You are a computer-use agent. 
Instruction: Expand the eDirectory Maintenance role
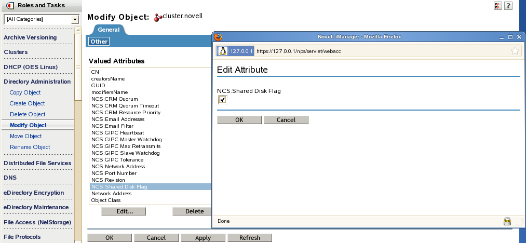pyautogui.click(x=36, y=207)
